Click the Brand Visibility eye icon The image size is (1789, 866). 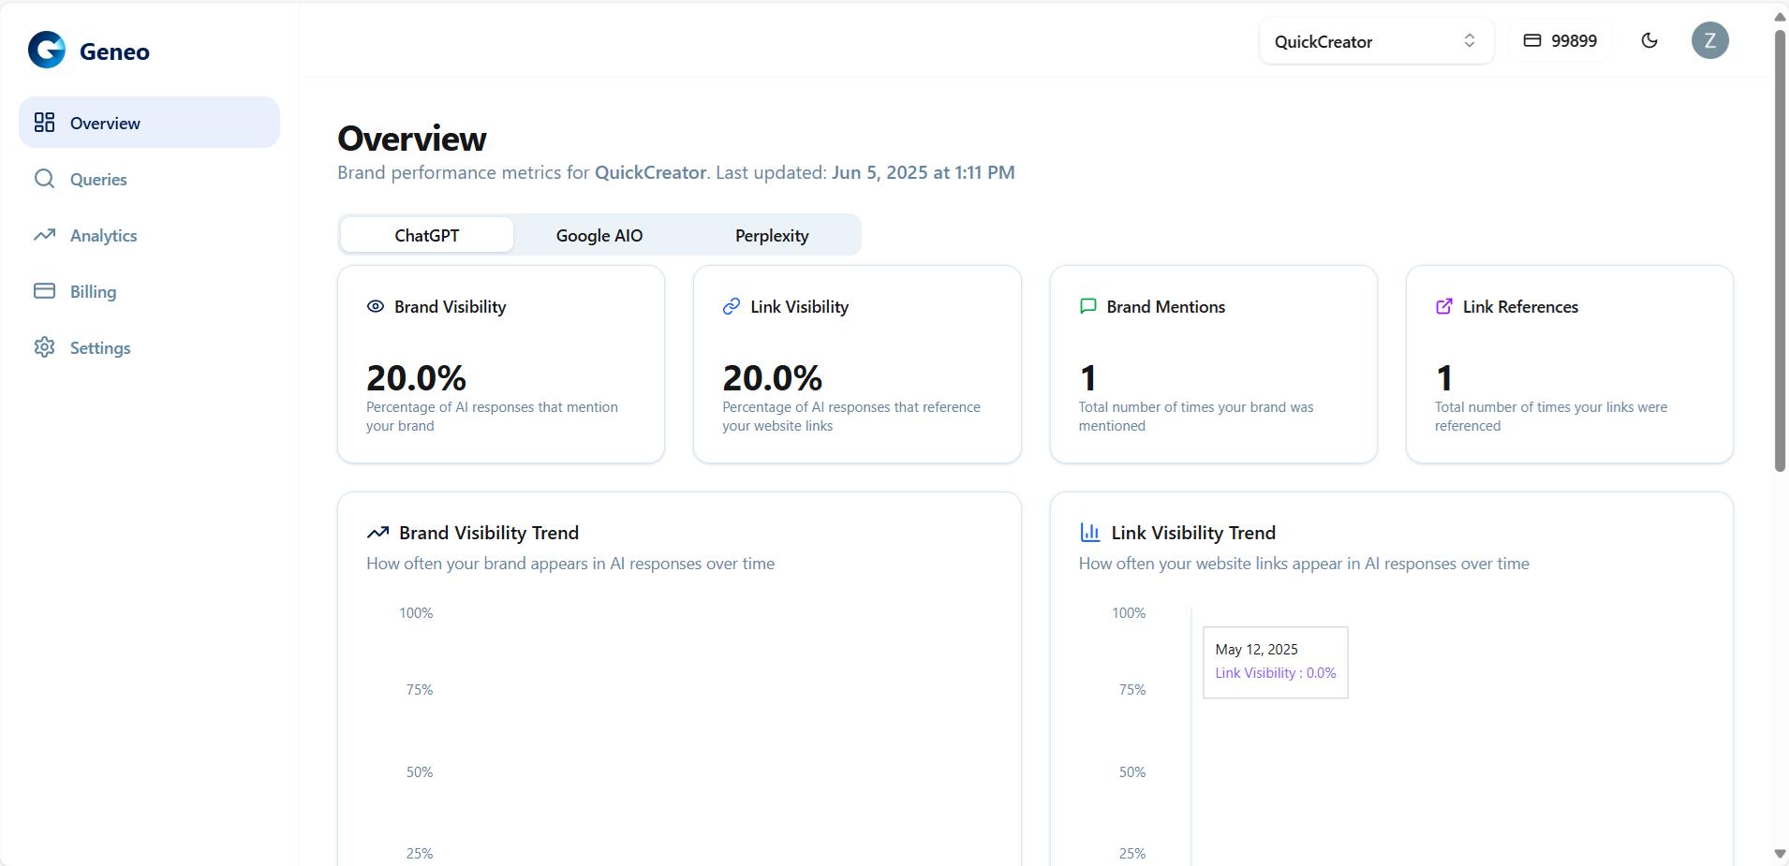coord(376,306)
